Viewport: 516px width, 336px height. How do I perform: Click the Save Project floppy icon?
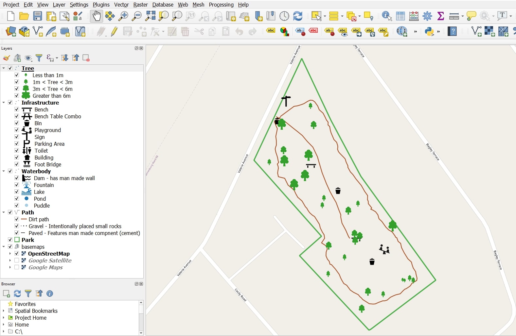point(38,16)
